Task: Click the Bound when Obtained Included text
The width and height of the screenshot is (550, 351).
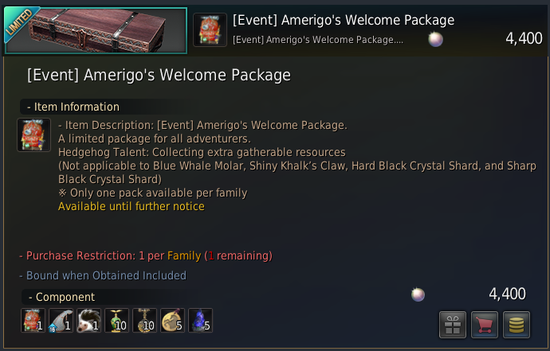Action: [103, 275]
